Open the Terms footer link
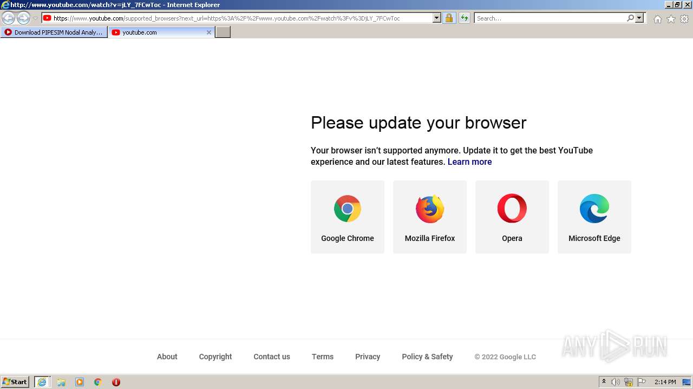693x389 pixels. 323,357
